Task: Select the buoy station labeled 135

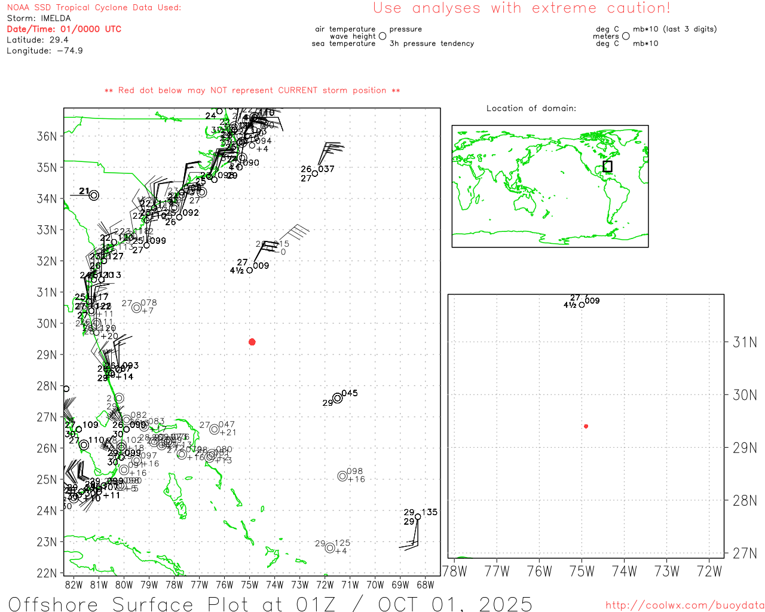Action: point(418,517)
